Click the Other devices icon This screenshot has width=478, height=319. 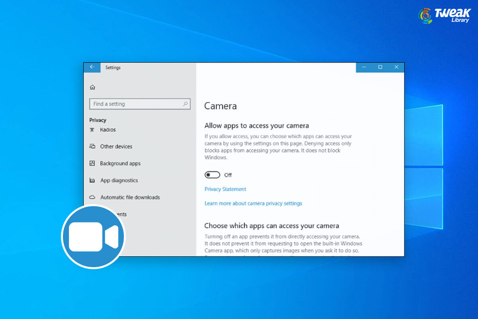click(92, 146)
